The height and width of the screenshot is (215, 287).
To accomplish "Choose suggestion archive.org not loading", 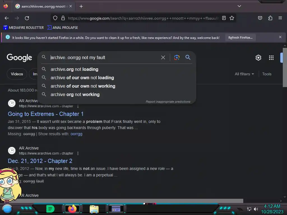I will point(117,69).
